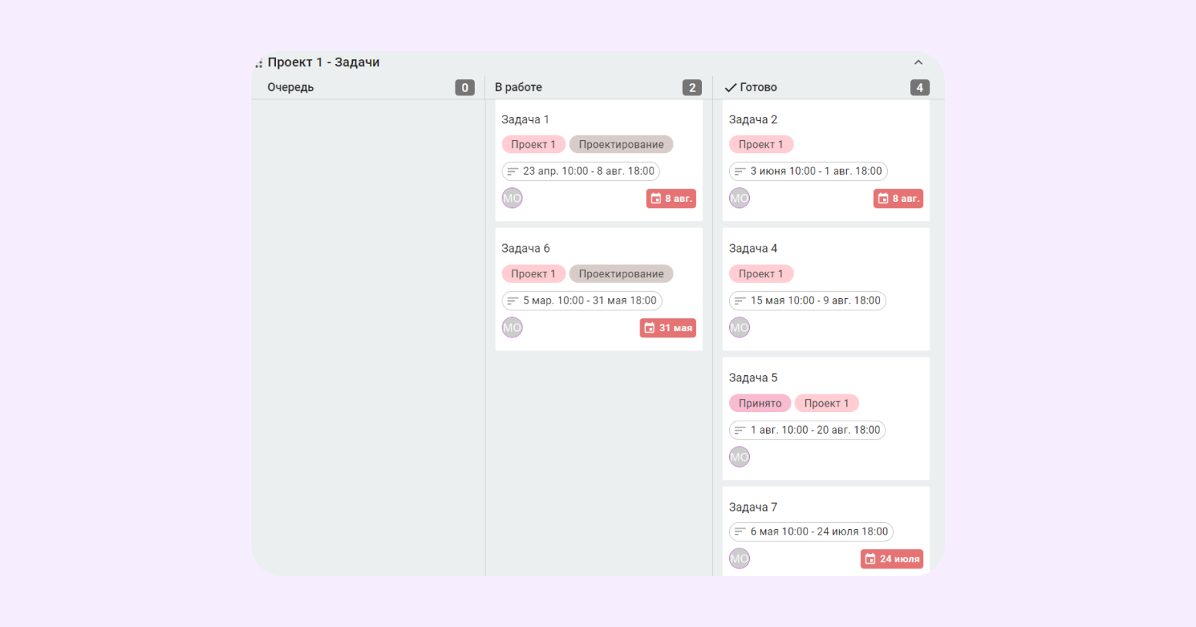Click the Проект 1 - Задачи panel title

[x=324, y=62]
